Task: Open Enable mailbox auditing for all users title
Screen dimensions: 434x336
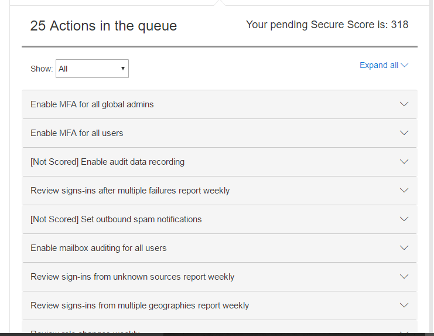Action: (x=98, y=248)
